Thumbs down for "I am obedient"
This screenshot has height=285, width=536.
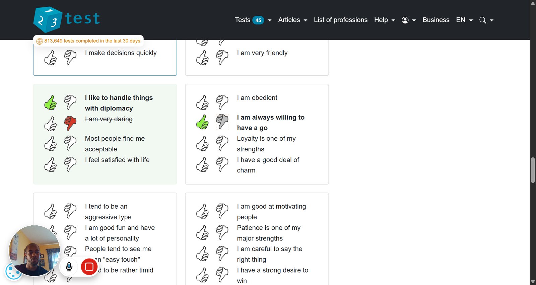[x=222, y=102]
